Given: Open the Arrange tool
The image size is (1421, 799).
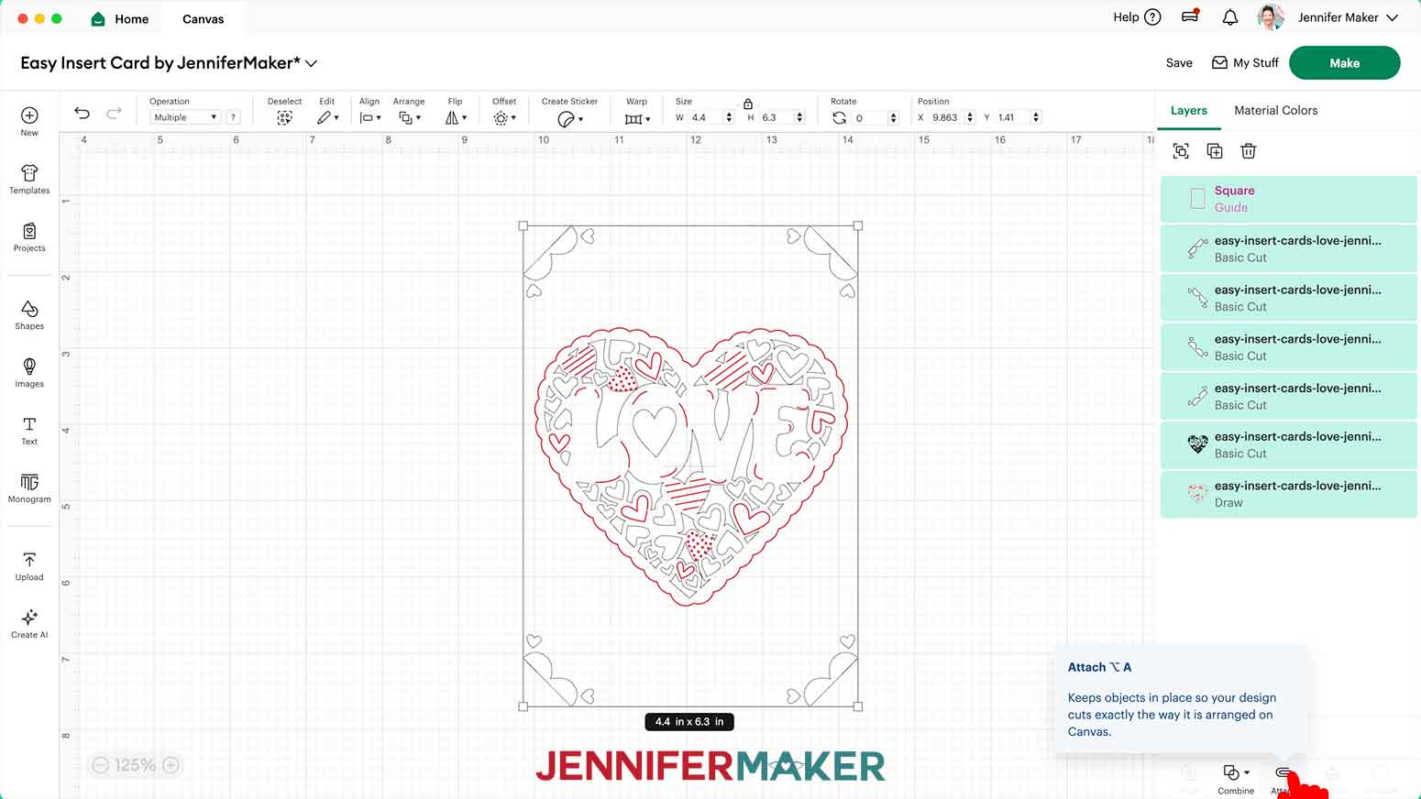Looking at the screenshot, I should pos(409,118).
